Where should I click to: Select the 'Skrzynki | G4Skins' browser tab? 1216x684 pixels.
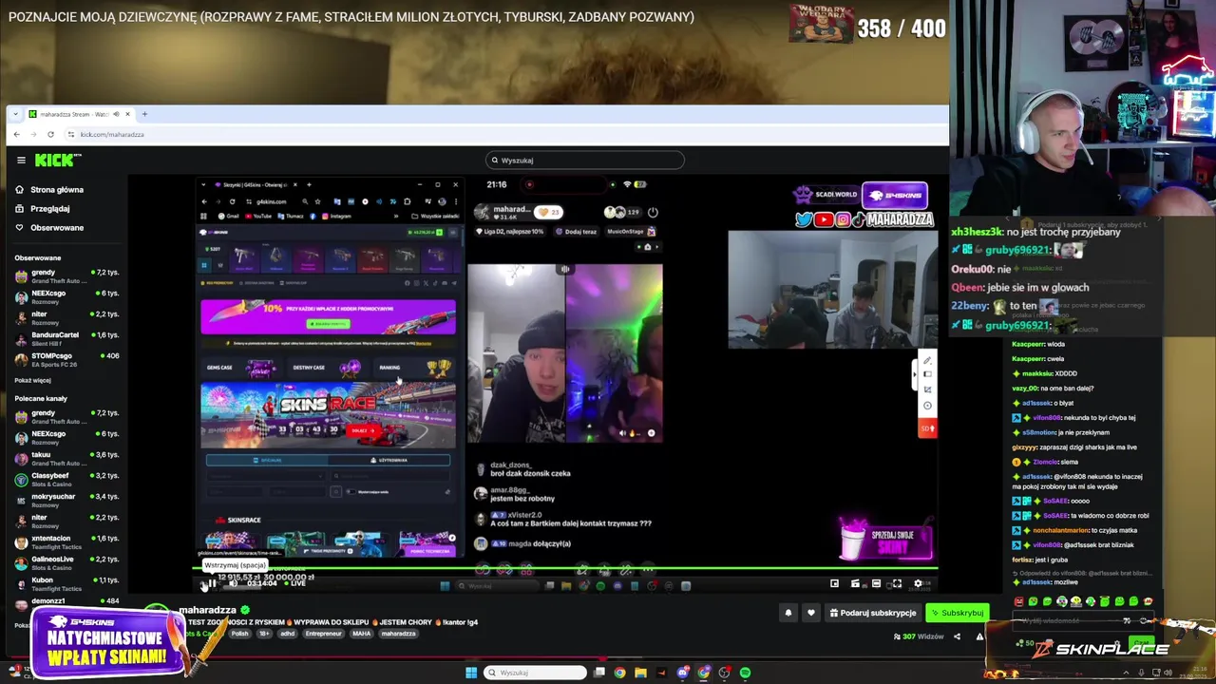256,185
